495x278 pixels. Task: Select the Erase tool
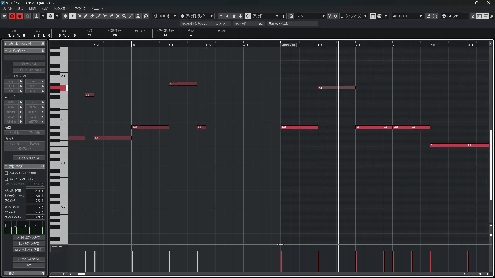(92, 16)
